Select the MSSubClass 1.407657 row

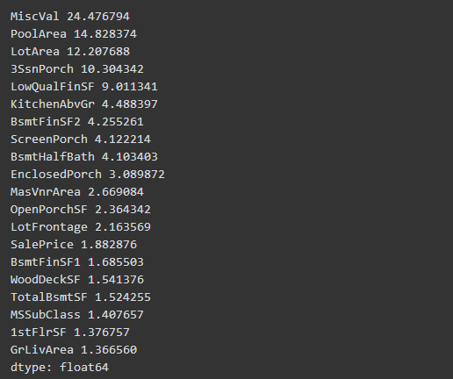tap(77, 315)
